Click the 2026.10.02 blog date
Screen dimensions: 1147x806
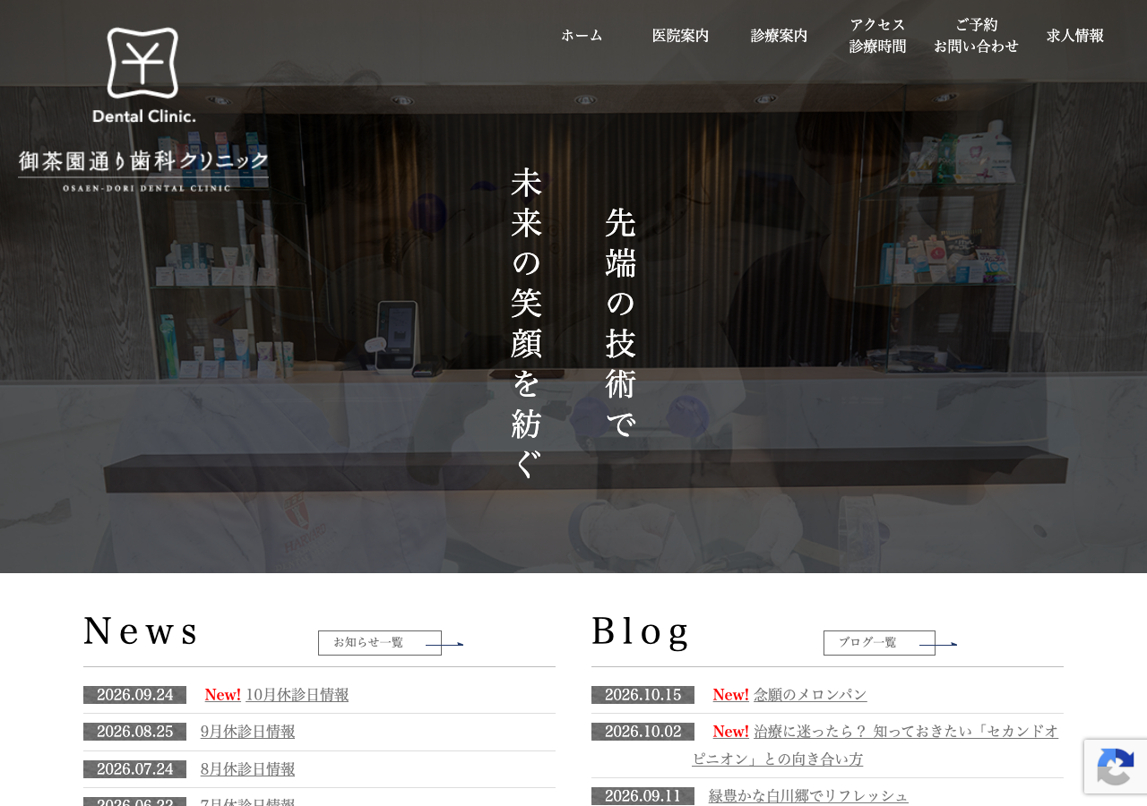coord(643,732)
